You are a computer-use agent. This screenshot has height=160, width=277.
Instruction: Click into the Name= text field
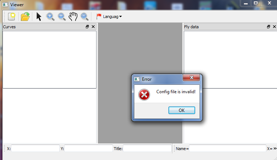(227, 148)
